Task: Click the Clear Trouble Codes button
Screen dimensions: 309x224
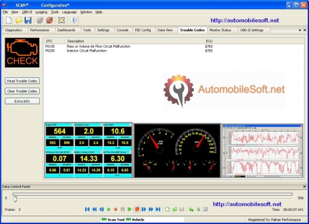Action: [22, 91]
